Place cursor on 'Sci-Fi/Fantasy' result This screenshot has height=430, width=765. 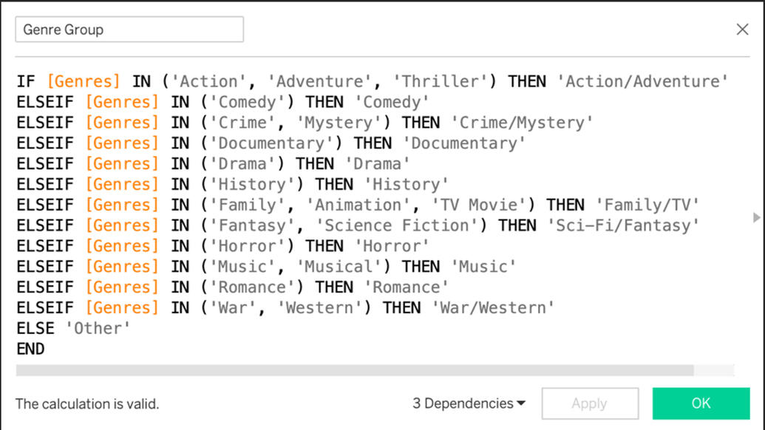click(623, 225)
